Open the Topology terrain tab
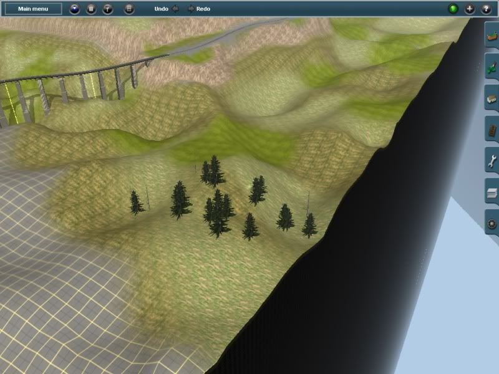Image resolution: width=499 pixels, height=374 pixels. click(492, 35)
